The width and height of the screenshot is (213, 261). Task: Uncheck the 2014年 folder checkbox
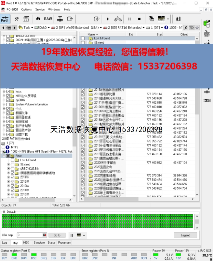[12, 190]
